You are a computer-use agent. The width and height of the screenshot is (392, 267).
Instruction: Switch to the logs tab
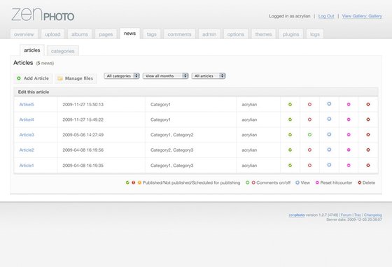click(315, 34)
